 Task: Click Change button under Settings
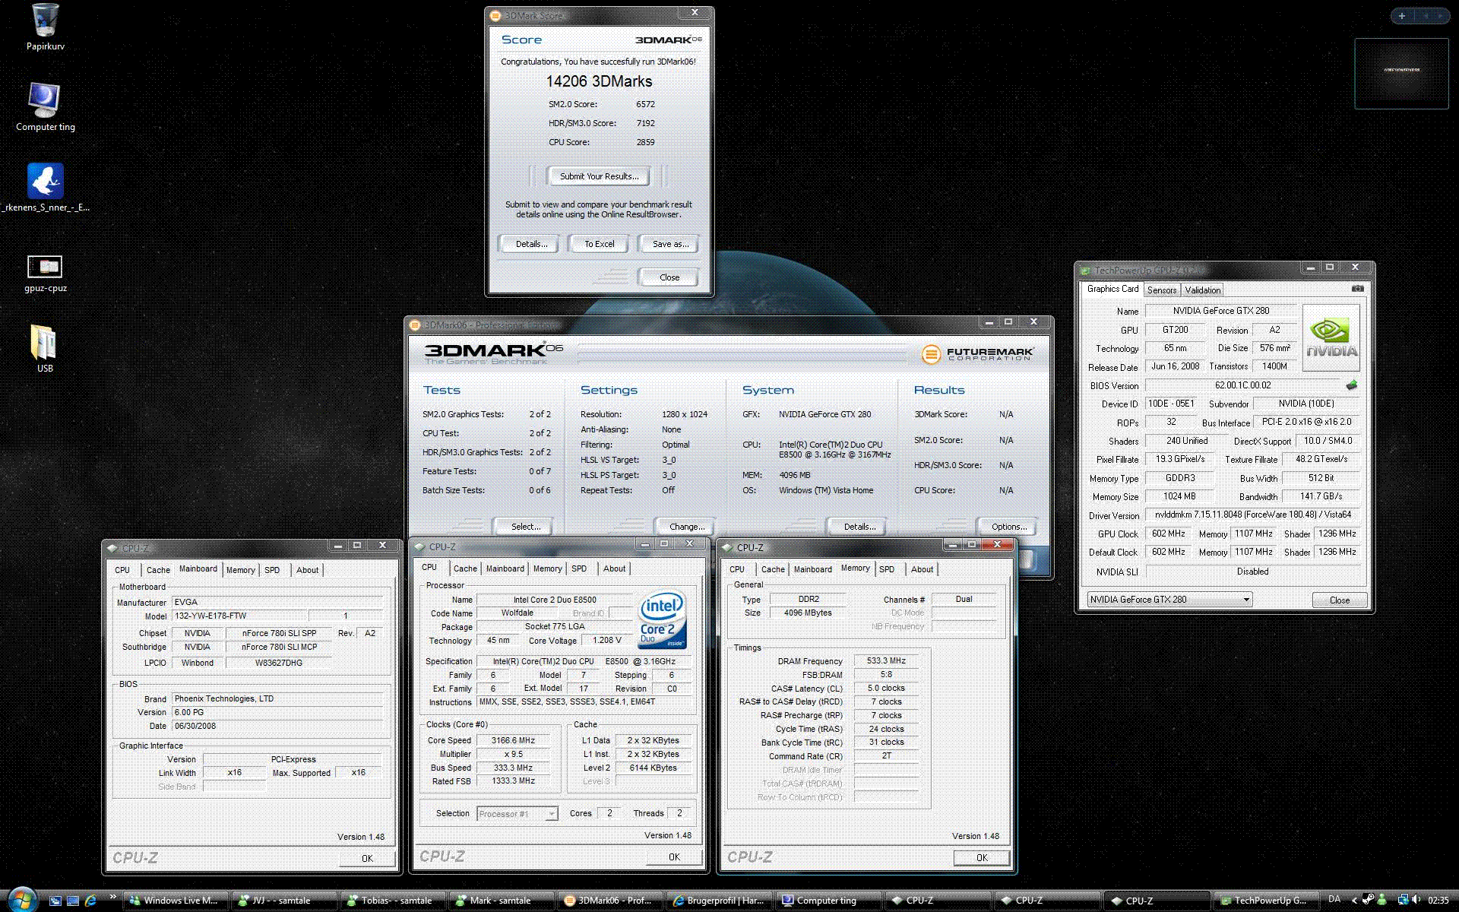tap(686, 527)
